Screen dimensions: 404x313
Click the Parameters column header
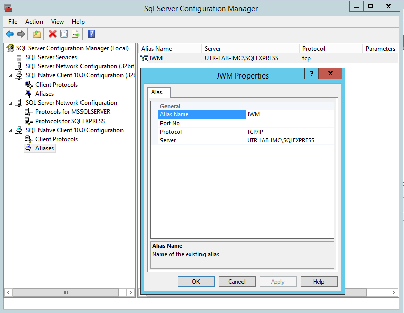coord(380,49)
